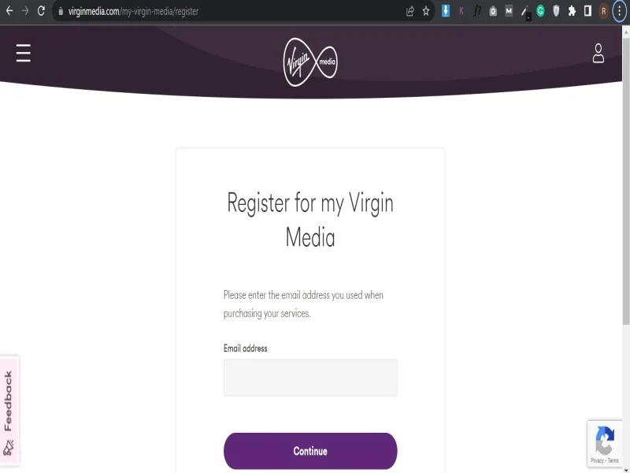Screen dimensions: 630x473
Task: Open the hamburger navigation menu
Action: [x=24, y=53]
